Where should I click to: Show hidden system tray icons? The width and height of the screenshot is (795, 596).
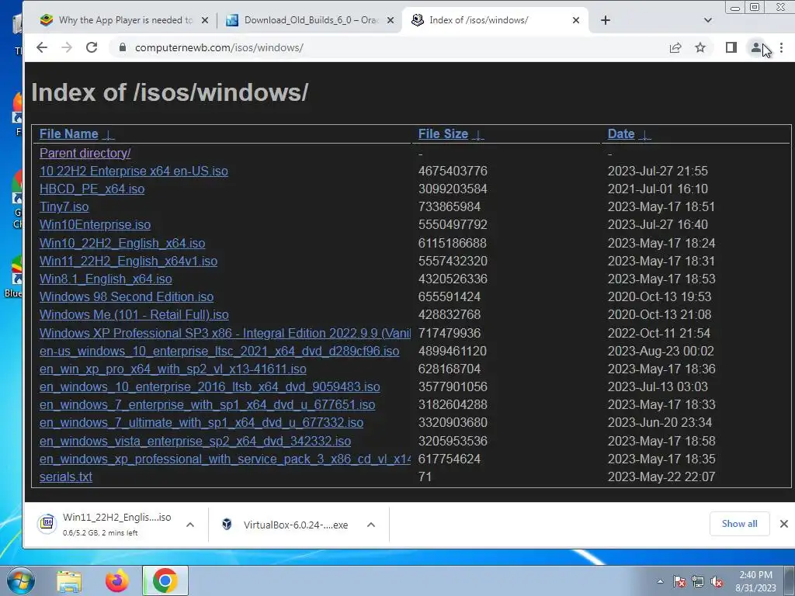point(660,581)
